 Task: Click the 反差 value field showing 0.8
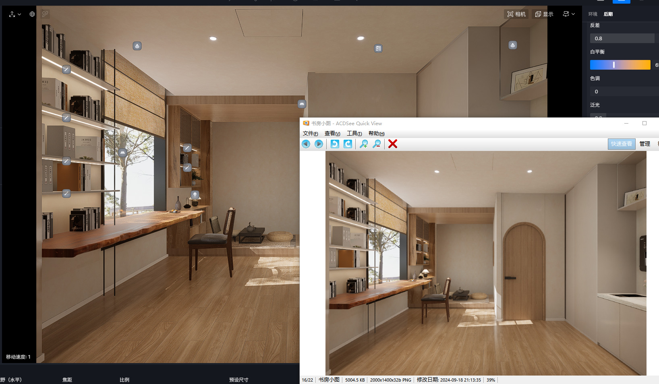click(x=622, y=39)
